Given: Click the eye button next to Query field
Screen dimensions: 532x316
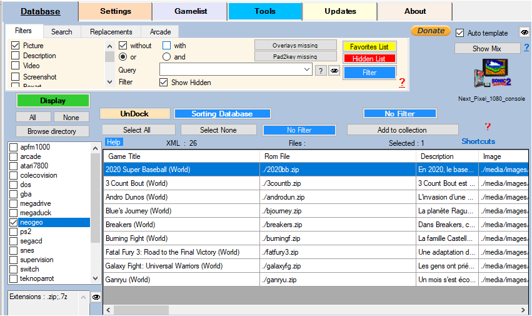Looking at the screenshot, I should tap(334, 71).
